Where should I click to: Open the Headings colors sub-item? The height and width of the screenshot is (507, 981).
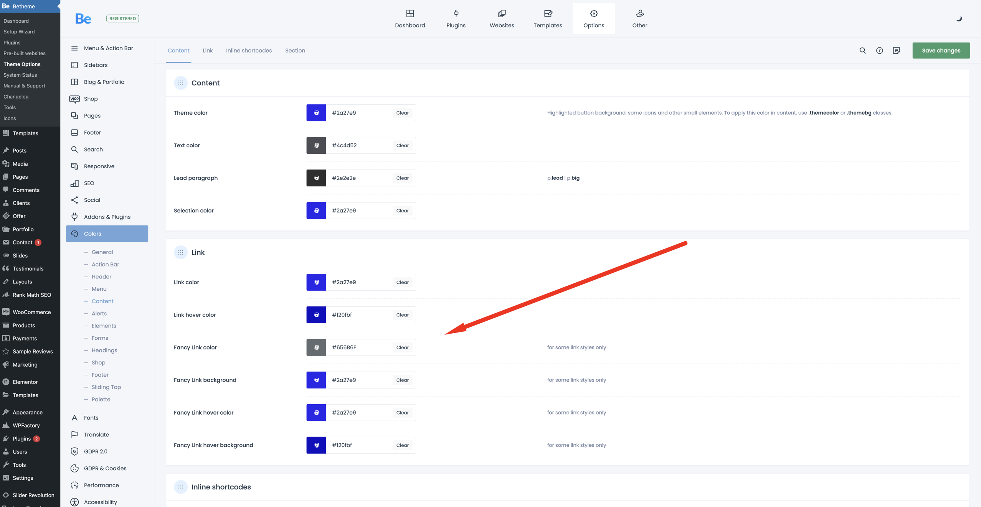pos(104,350)
